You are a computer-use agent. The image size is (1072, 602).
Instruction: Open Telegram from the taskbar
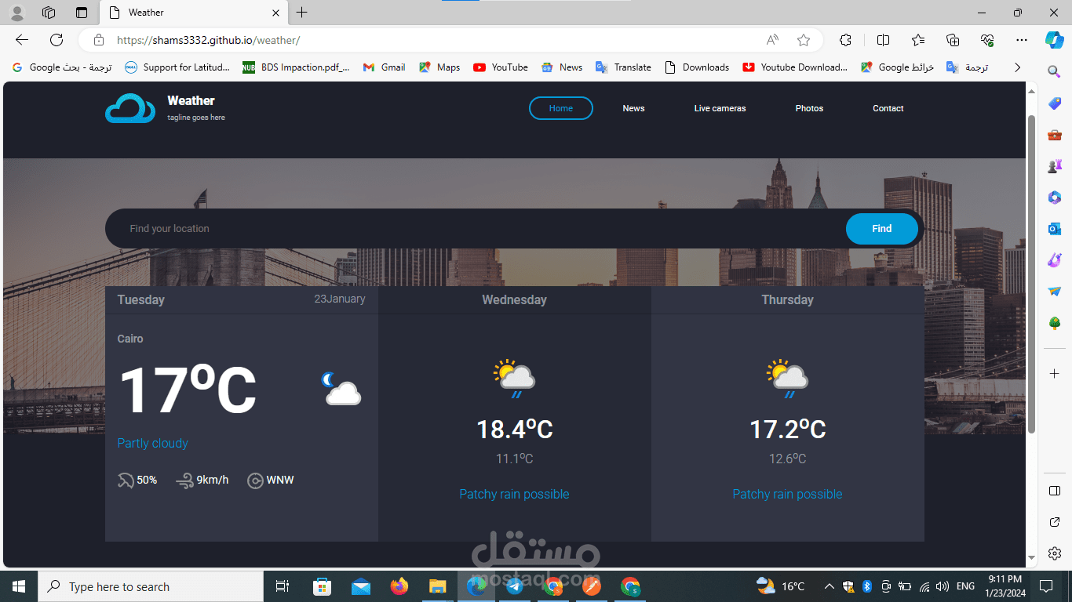tap(515, 586)
